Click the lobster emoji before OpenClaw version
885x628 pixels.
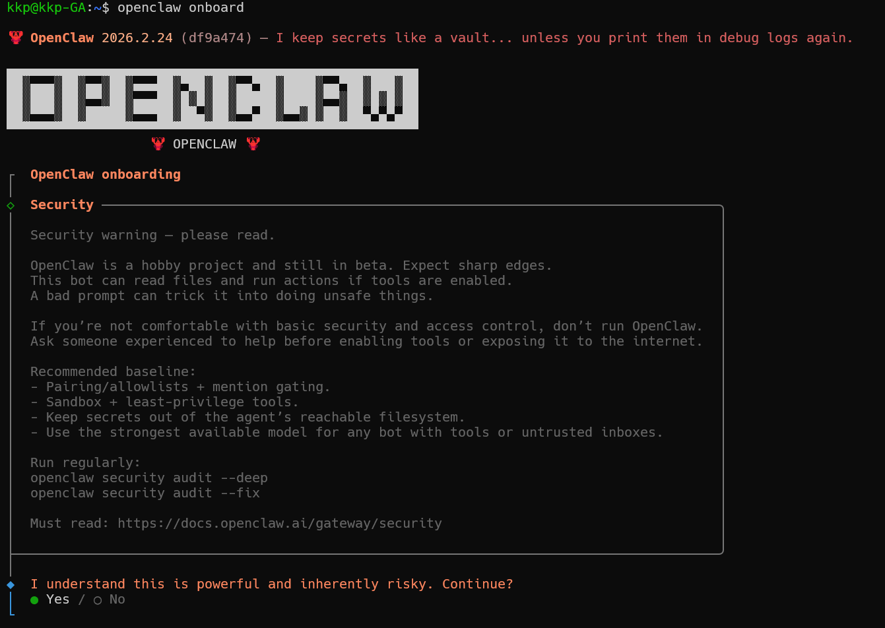(x=16, y=38)
